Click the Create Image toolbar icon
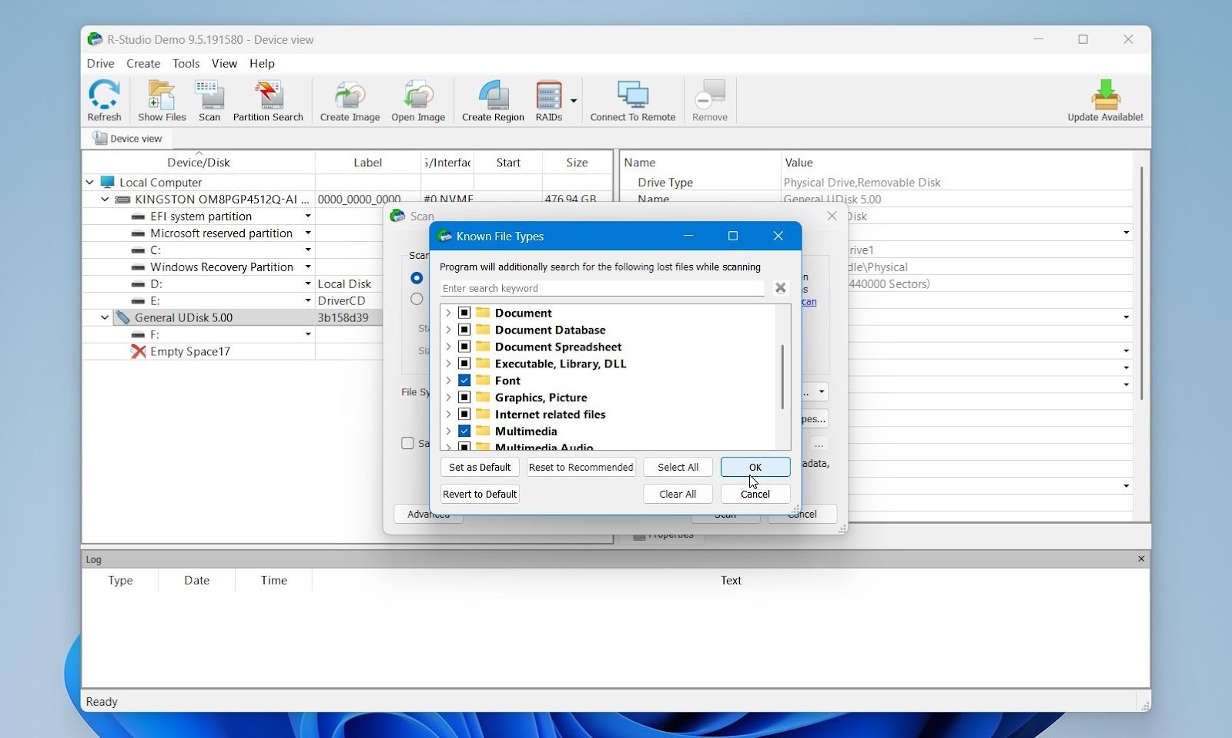Image resolution: width=1232 pixels, height=738 pixels. [349, 100]
